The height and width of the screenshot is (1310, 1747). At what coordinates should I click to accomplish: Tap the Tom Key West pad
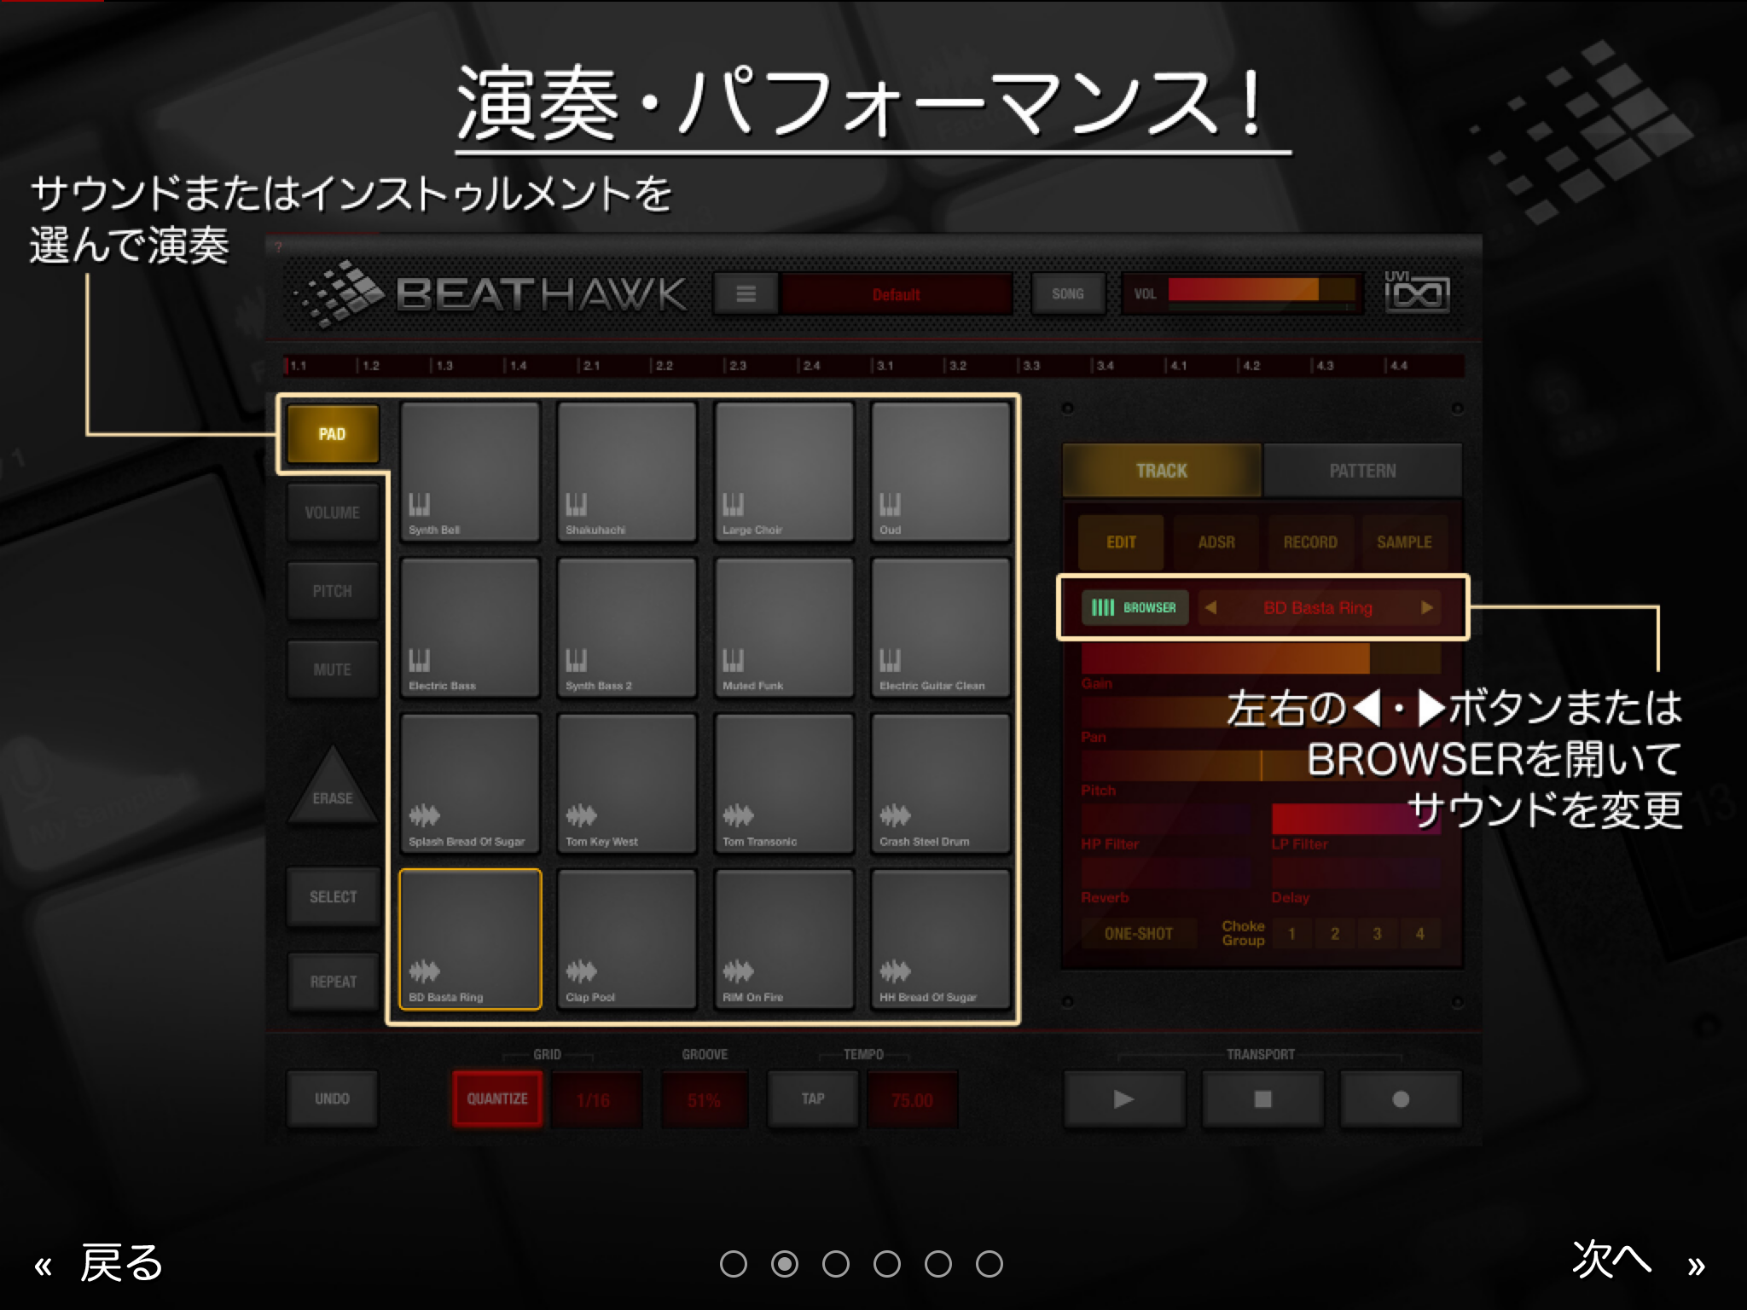click(x=627, y=784)
